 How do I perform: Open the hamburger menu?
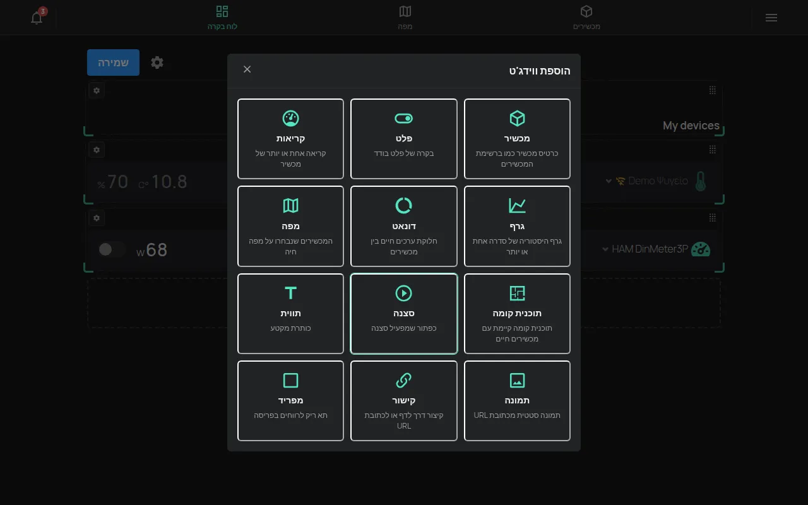(771, 18)
